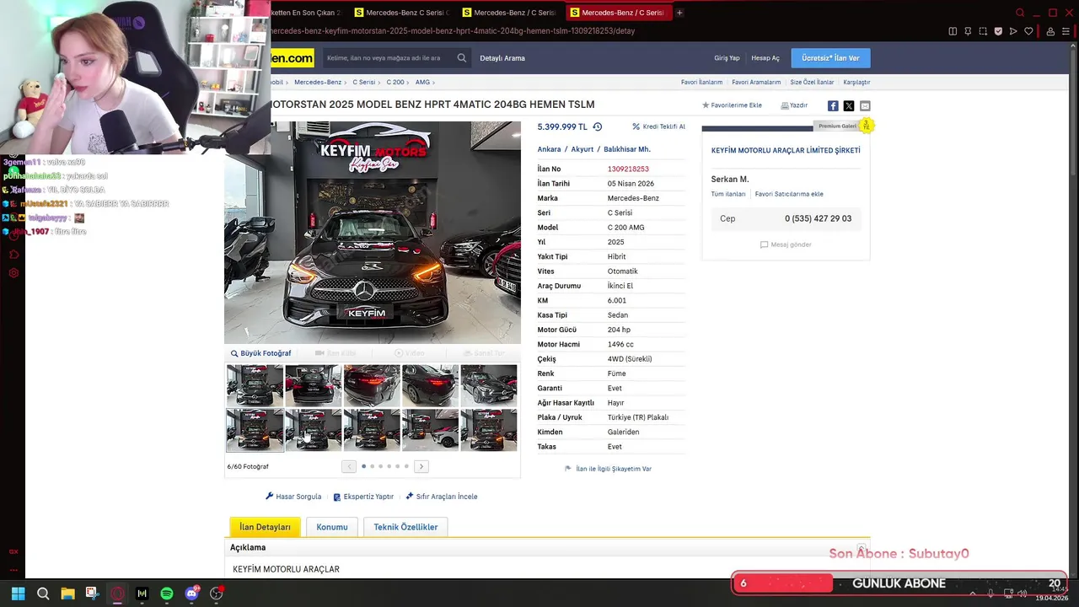Open Karşılaştır link
This screenshot has width=1079, height=607.
[x=856, y=82]
